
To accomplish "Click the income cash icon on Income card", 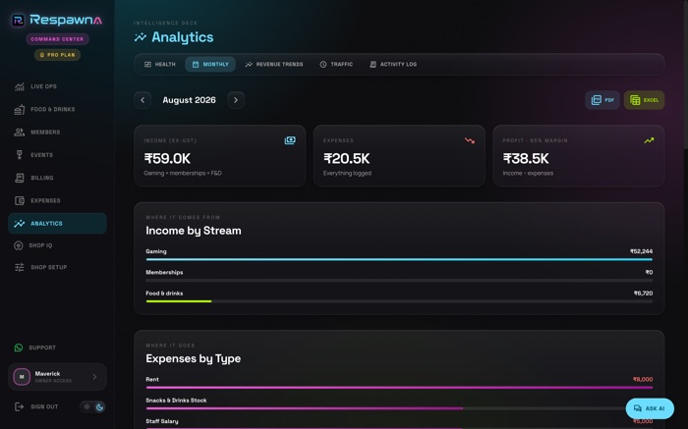I will 290,140.
